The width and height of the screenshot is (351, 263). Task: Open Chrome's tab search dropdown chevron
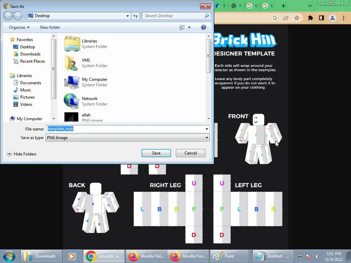[x=310, y=6]
